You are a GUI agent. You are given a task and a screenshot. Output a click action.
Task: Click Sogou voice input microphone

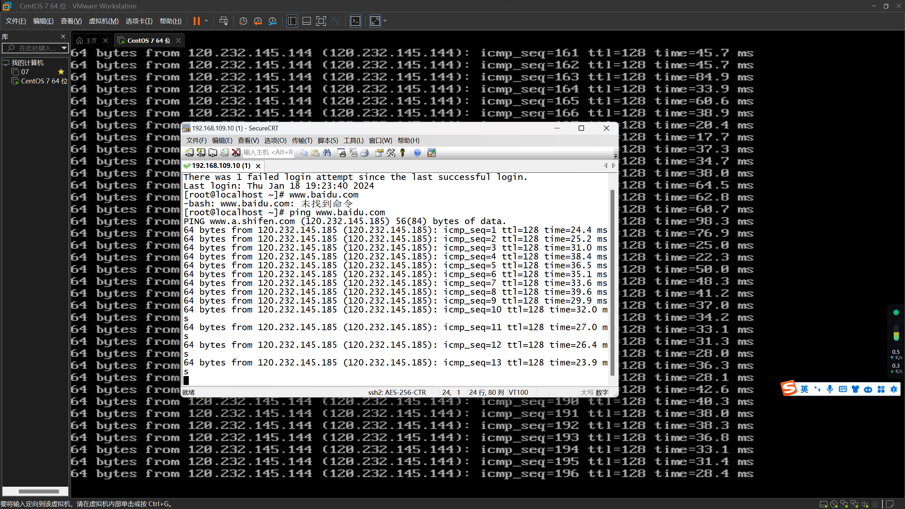pos(830,389)
